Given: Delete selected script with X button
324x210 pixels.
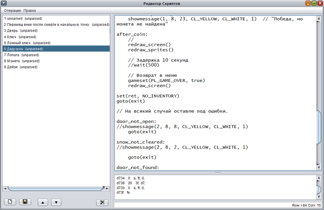Looking at the screenshot, I should point(102,202).
